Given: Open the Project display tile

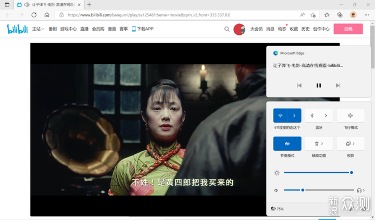Looking at the screenshot, I should click(x=351, y=144).
